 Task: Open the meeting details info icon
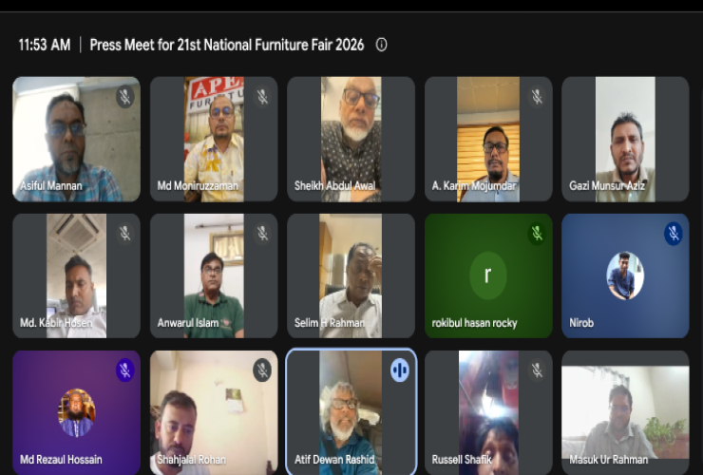click(x=382, y=45)
